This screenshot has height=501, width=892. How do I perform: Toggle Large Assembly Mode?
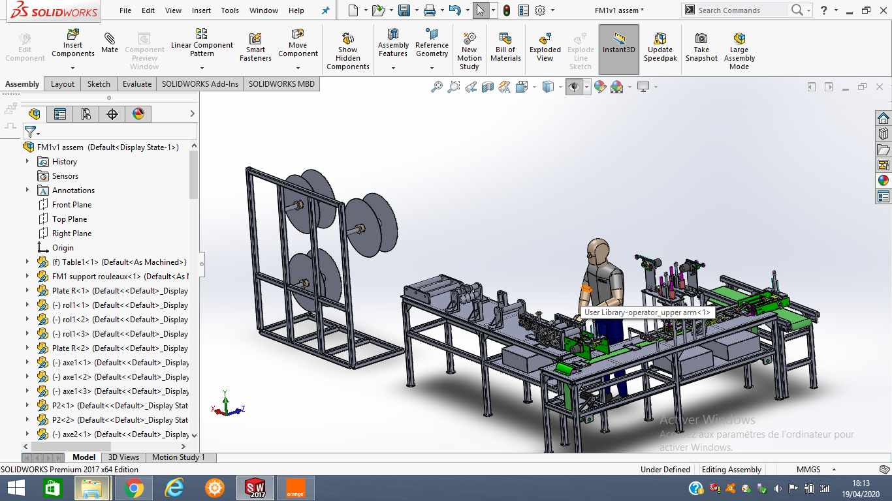click(739, 39)
